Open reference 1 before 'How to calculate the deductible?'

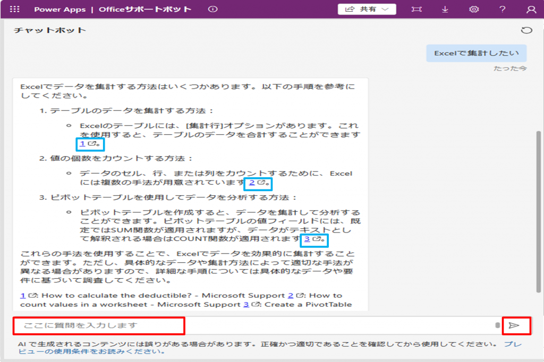coord(23,296)
